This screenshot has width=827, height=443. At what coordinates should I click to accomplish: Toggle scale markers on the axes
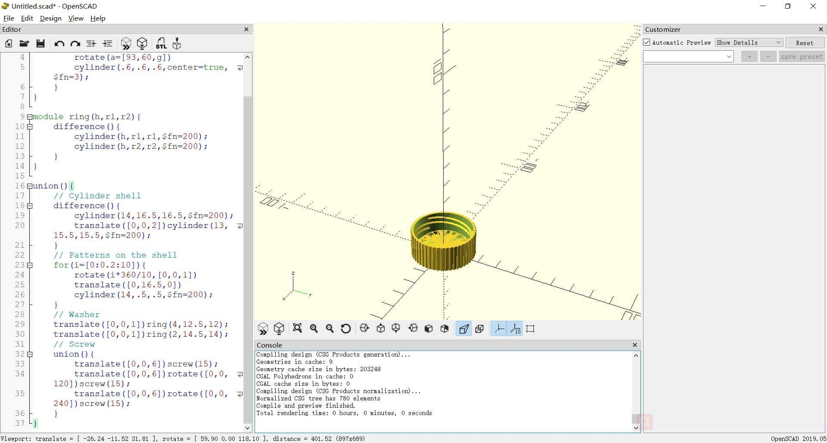[x=515, y=329]
